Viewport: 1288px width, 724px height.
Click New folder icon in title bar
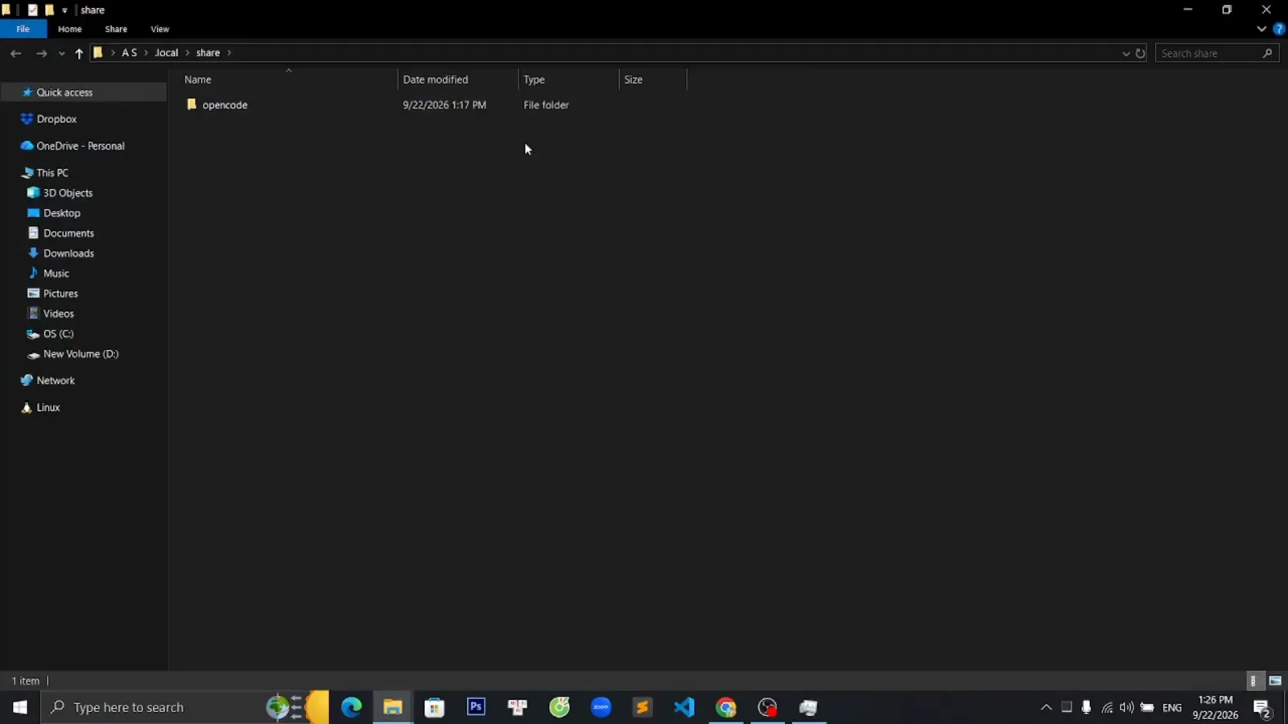point(49,10)
